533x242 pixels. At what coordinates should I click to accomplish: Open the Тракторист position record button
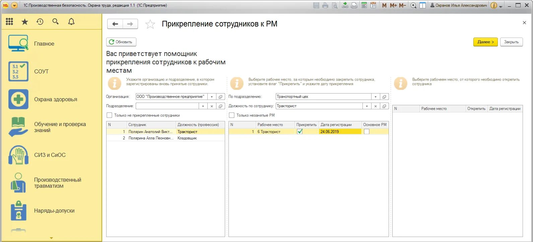[x=384, y=106]
